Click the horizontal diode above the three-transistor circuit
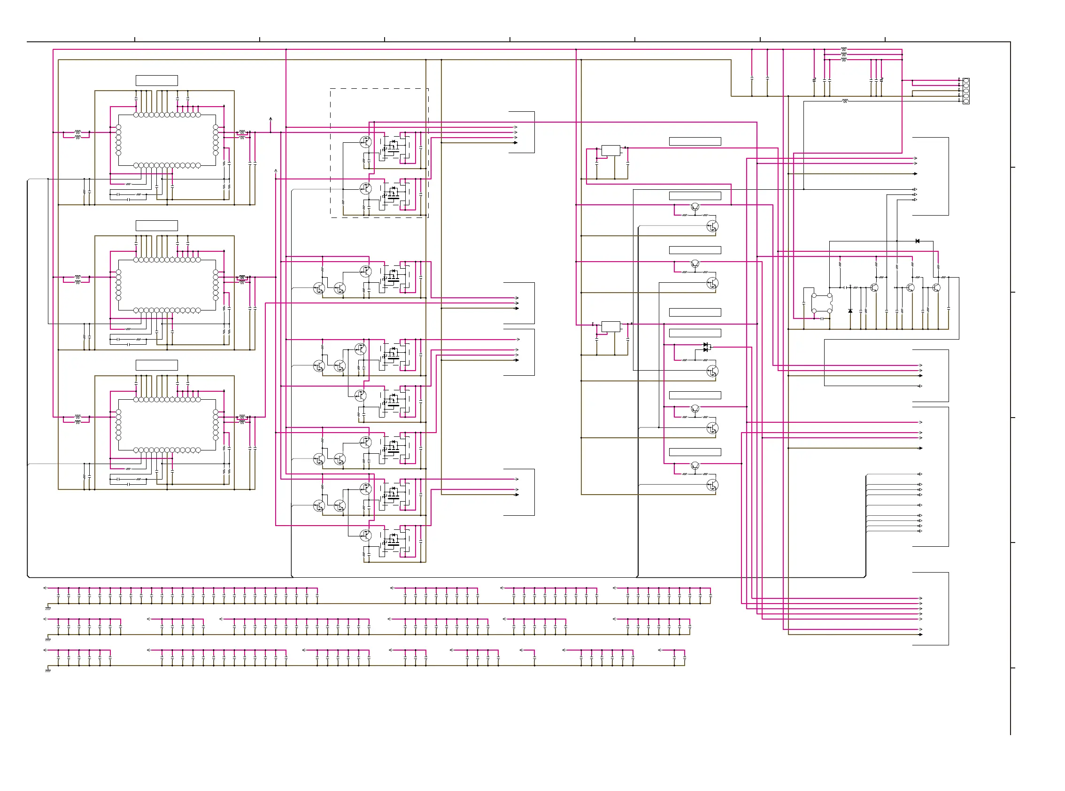 click(917, 241)
